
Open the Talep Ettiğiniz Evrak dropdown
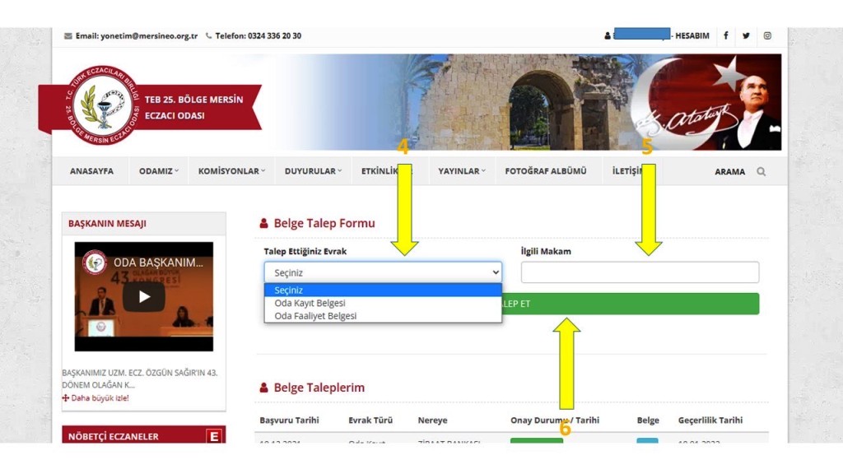(x=383, y=272)
